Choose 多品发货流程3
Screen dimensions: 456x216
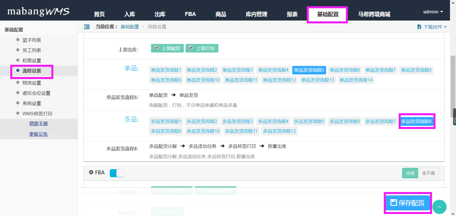[x=237, y=122]
